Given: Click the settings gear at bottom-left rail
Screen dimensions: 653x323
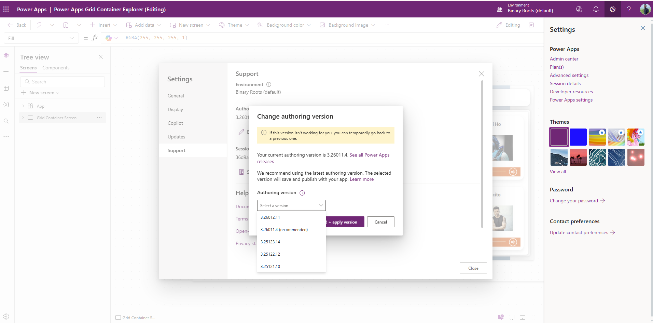Looking at the screenshot, I should pos(6,317).
